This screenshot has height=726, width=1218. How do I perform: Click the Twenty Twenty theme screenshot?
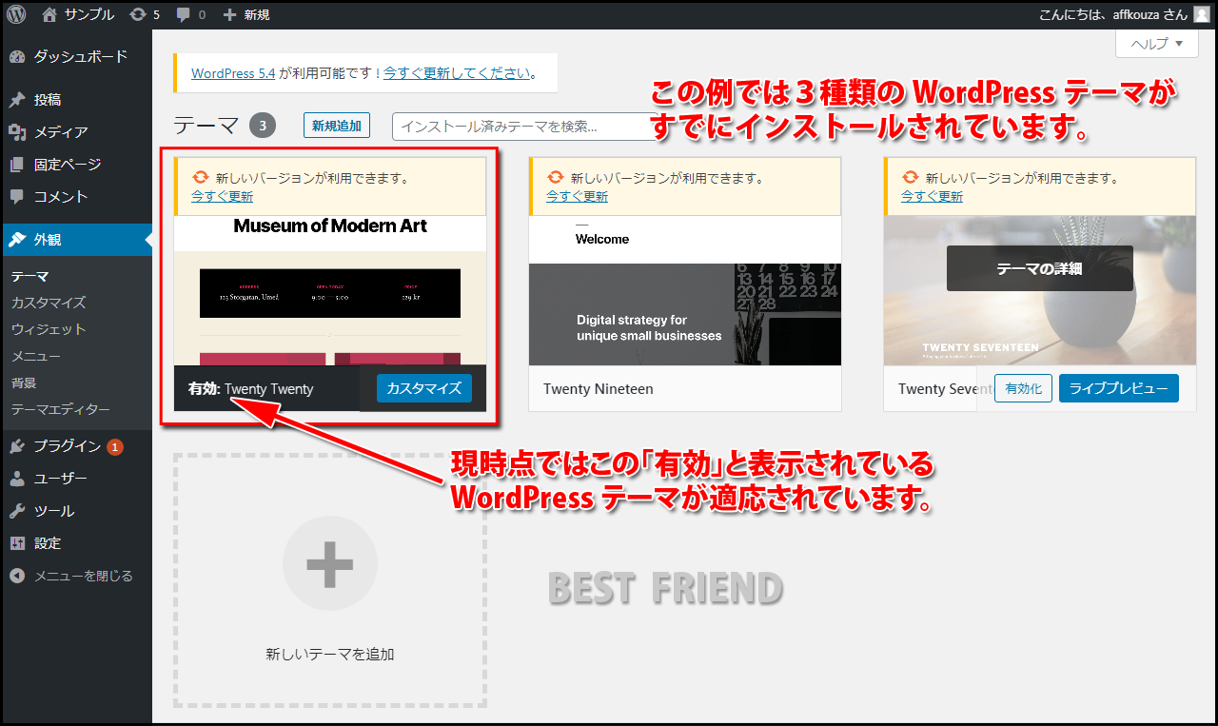point(330,290)
